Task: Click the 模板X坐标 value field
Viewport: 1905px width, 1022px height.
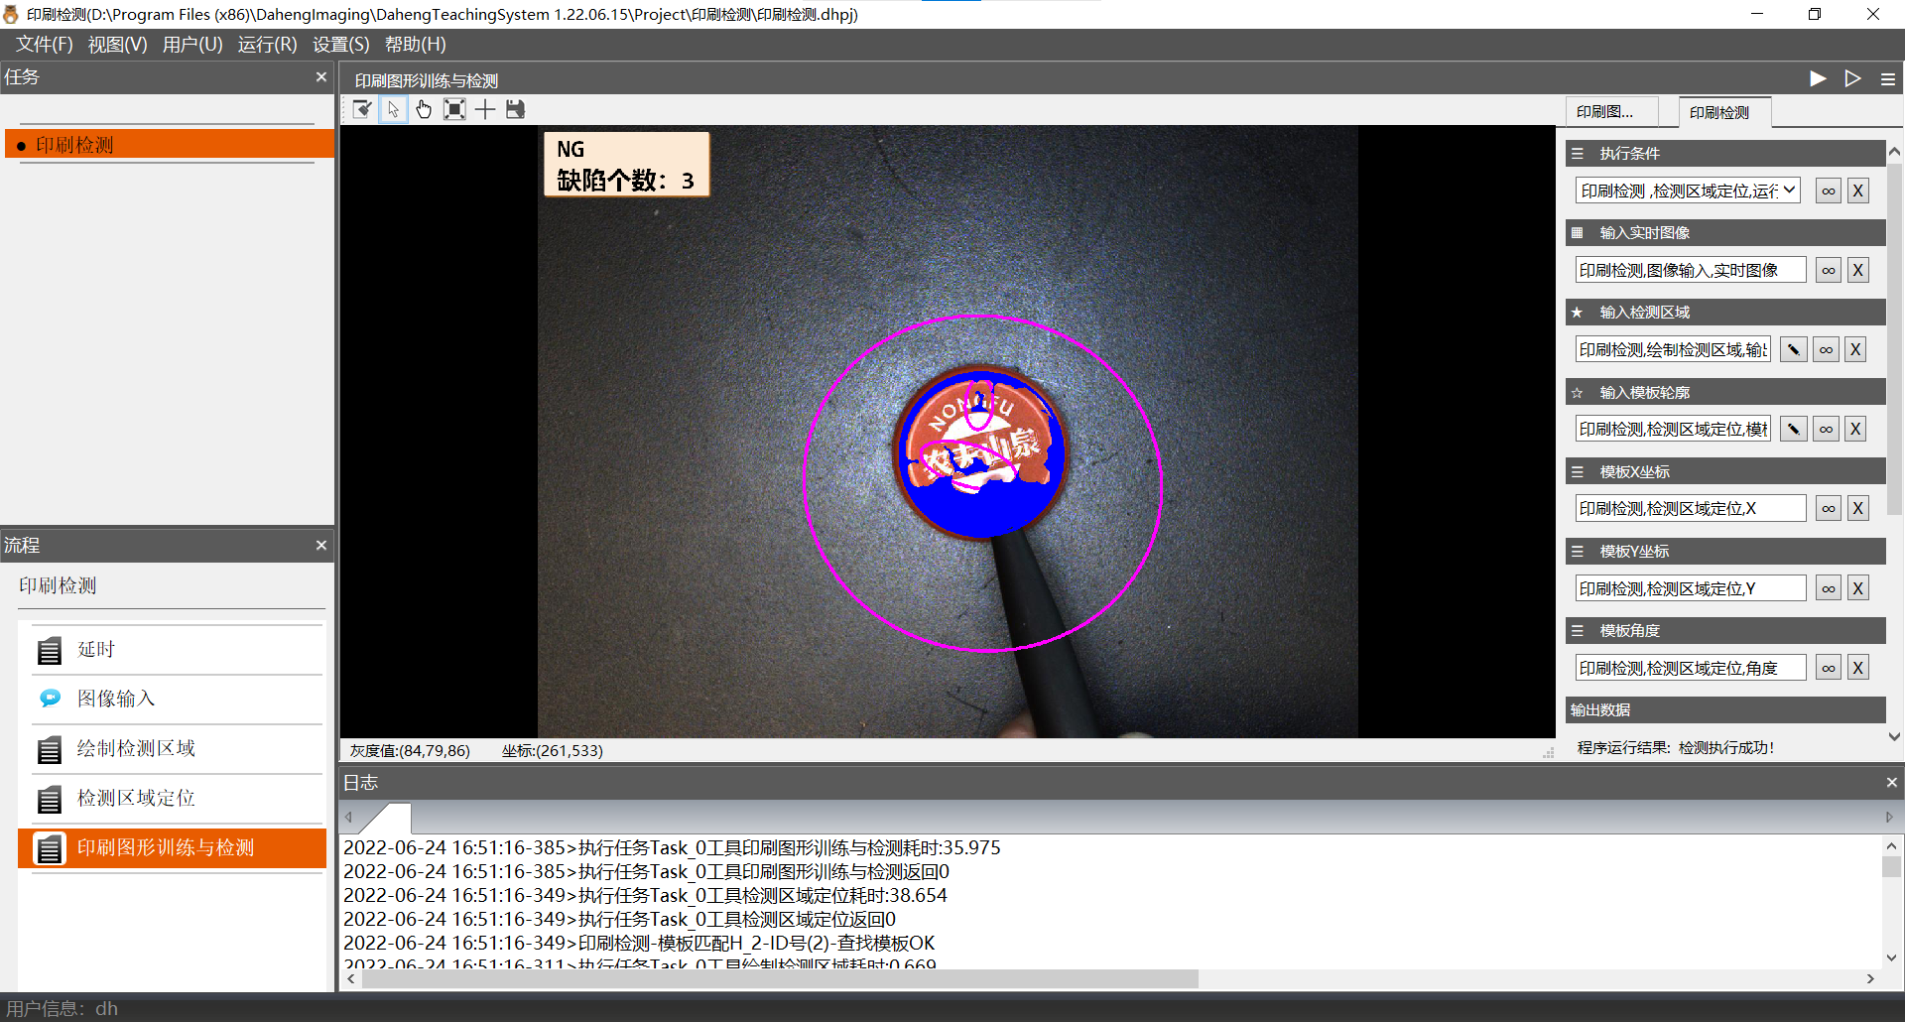Action: (x=1691, y=508)
